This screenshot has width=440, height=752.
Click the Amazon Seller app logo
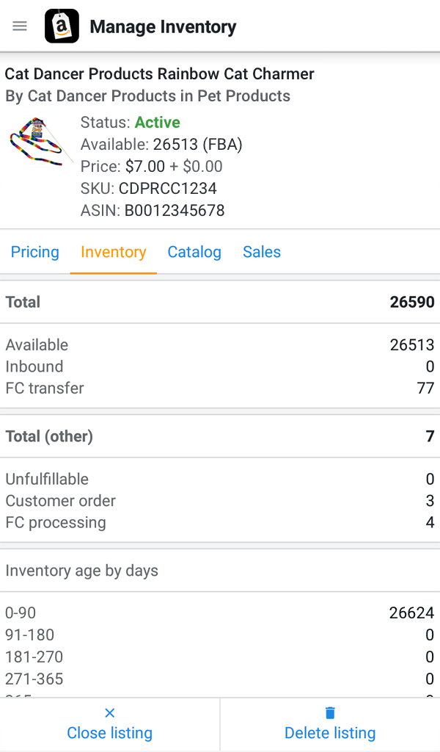[62, 25]
